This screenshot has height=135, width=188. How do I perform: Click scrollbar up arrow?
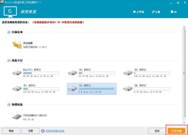pyautogui.click(x=184, y=27)
